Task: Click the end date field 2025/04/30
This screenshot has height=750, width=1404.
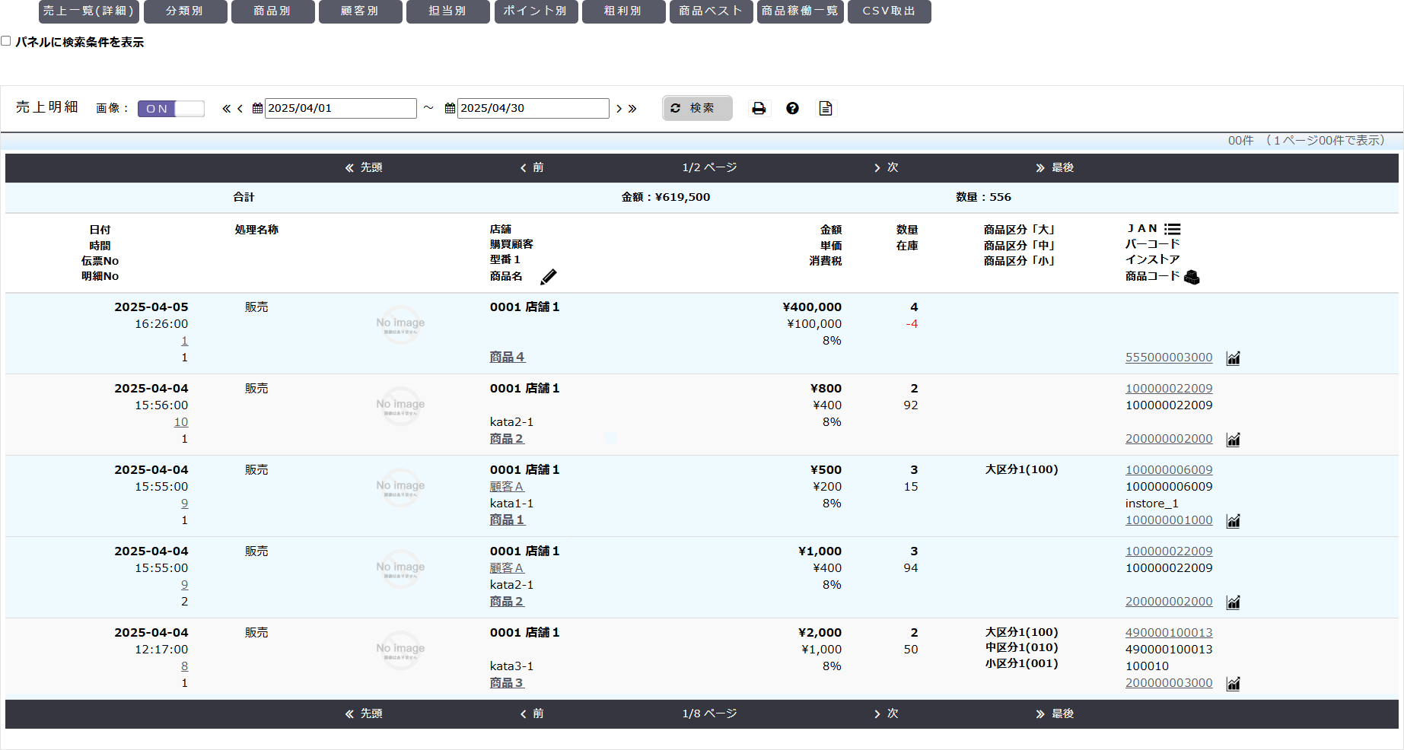Action: point(533,108)
